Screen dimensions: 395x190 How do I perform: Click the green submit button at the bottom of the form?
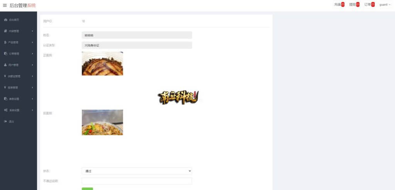pyautogui.click(x=87, y=189)
